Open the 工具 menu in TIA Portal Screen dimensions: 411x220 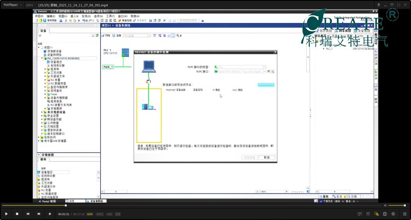click(x=110, y=16)
